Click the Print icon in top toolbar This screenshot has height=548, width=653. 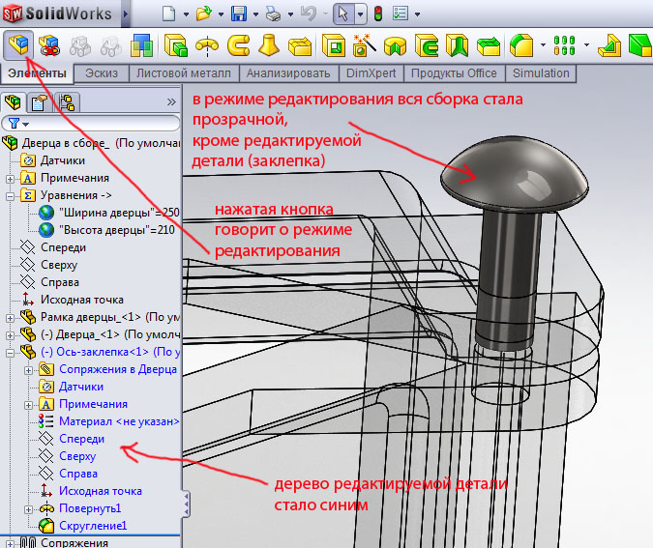point(275,14)
